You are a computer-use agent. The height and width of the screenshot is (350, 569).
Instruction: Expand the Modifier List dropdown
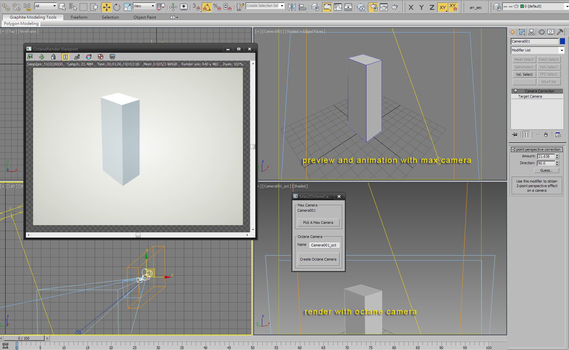(x=561, y=50)
